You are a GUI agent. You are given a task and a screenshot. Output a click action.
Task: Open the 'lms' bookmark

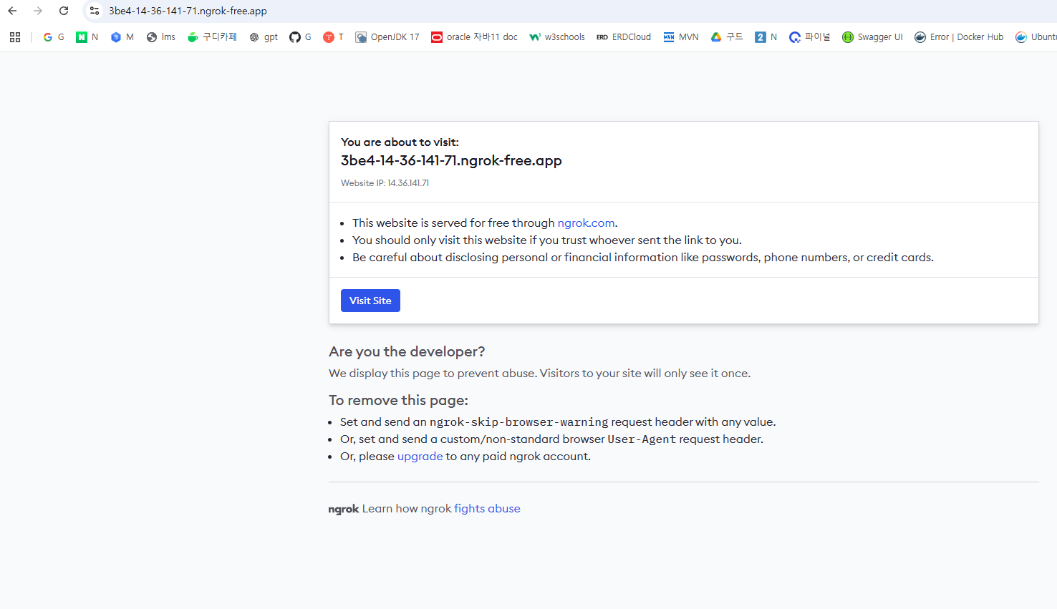[x=161, y=37]
